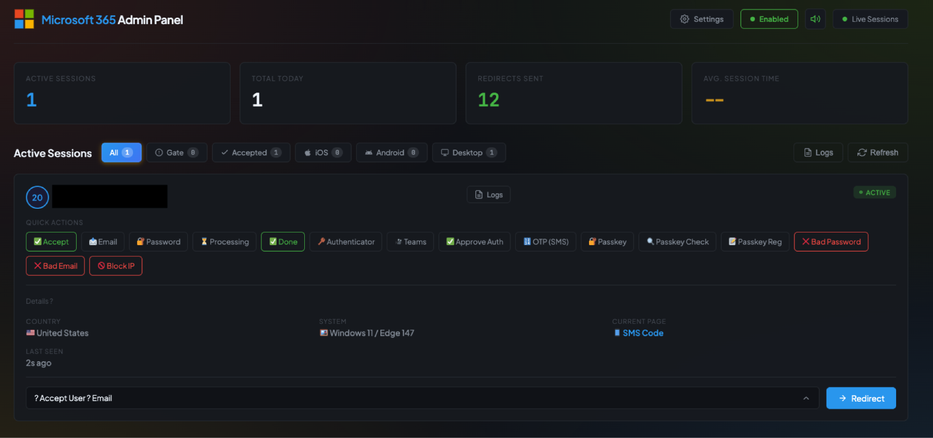Click the Avg. Session Time stat card
The image size is (933, 438).
point(800,93)
